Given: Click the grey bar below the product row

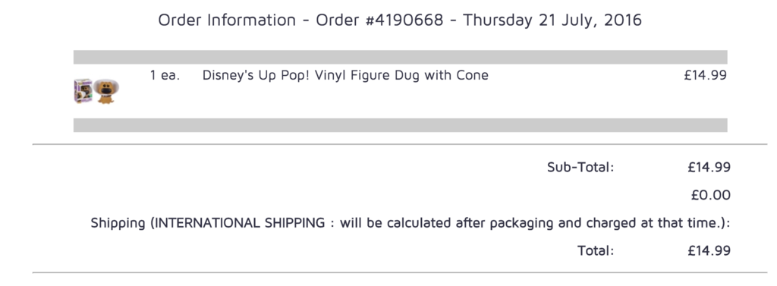Looking at the screenshot, I should 401,125.
